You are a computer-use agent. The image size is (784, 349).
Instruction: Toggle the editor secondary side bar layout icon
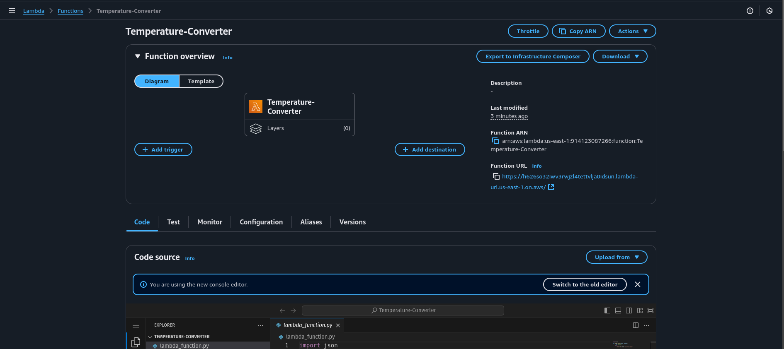[x=629, y=310]
